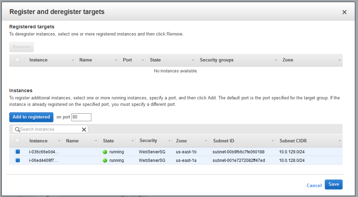Sort by the Zone column in Instances table
The image size is (358, 197).
click(181, 141)
